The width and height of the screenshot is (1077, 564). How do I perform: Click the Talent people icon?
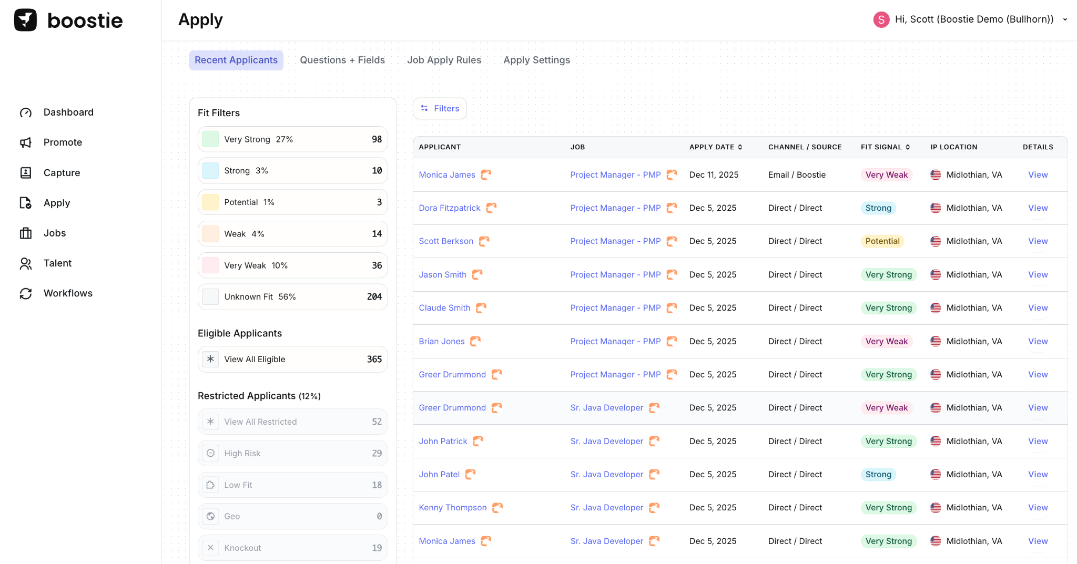click(x=26, y=263)
